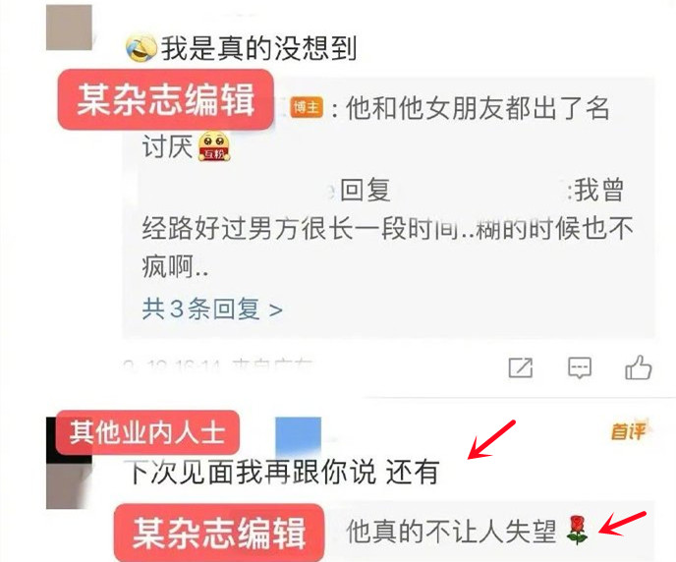
Task: Tap the share/repost icon
Action: (521, 367)
